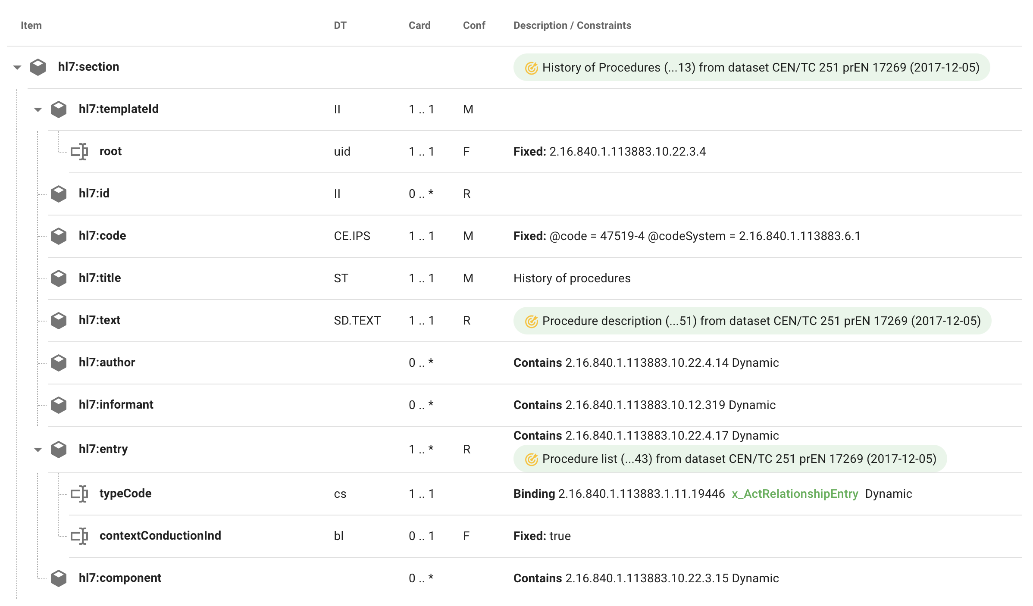Click the Conf column header

pos(474,25)
